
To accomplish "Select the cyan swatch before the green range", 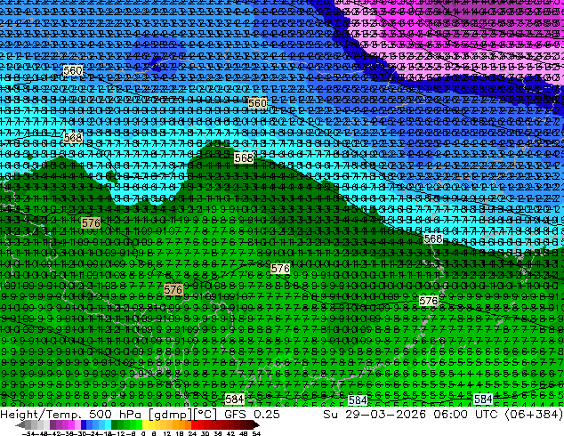I will click(109, 424).
